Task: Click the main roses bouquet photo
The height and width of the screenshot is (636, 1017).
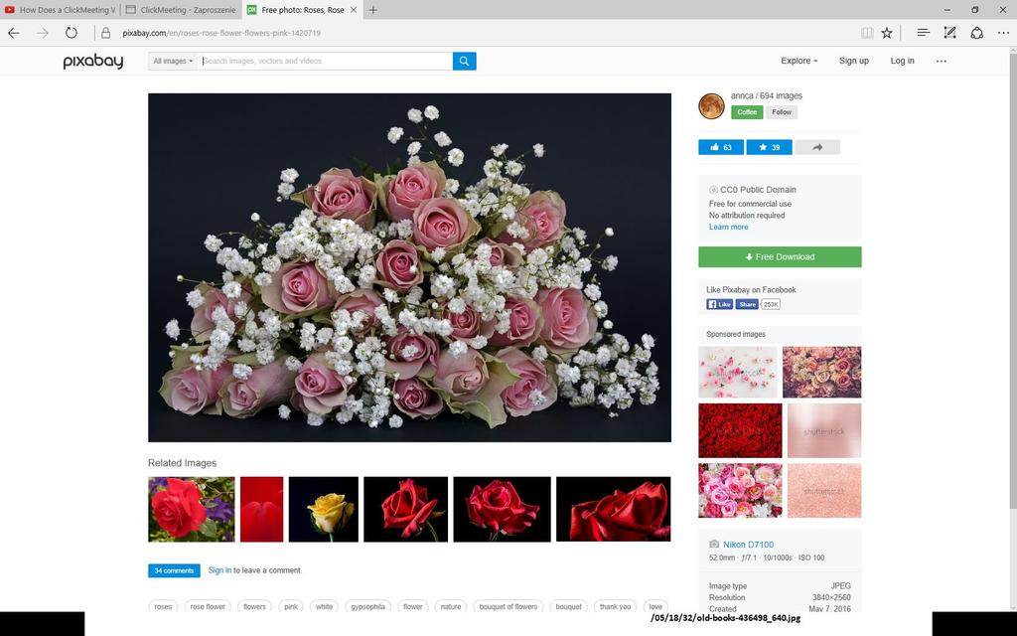Action: [x=409, y=267]
